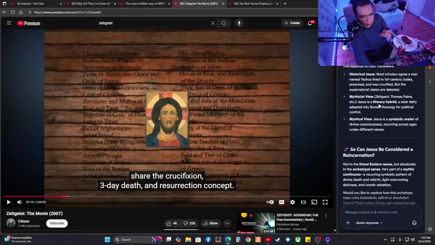Open a new browser tab
435x245 pixels.
[285, 4]
